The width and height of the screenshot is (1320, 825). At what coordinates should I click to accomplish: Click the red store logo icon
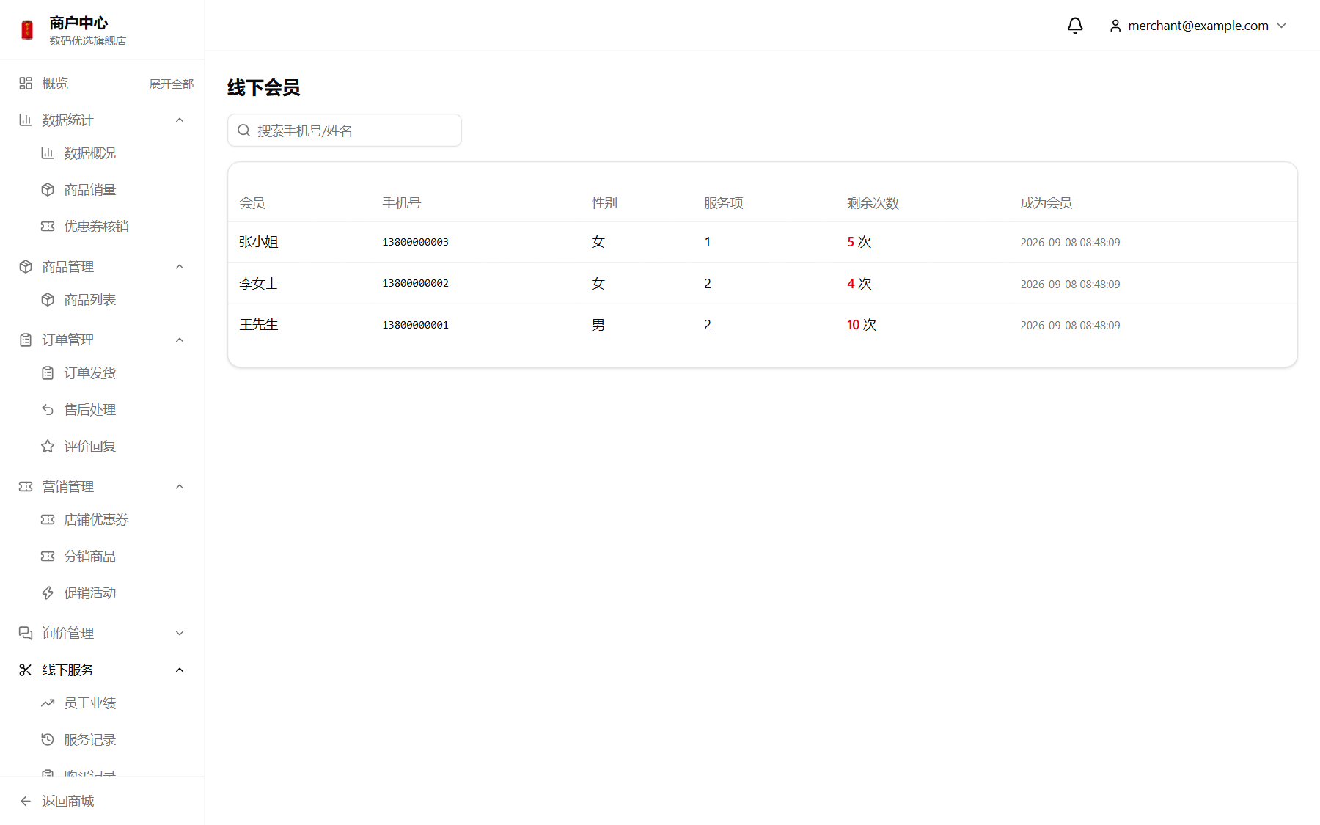(27, 30)
